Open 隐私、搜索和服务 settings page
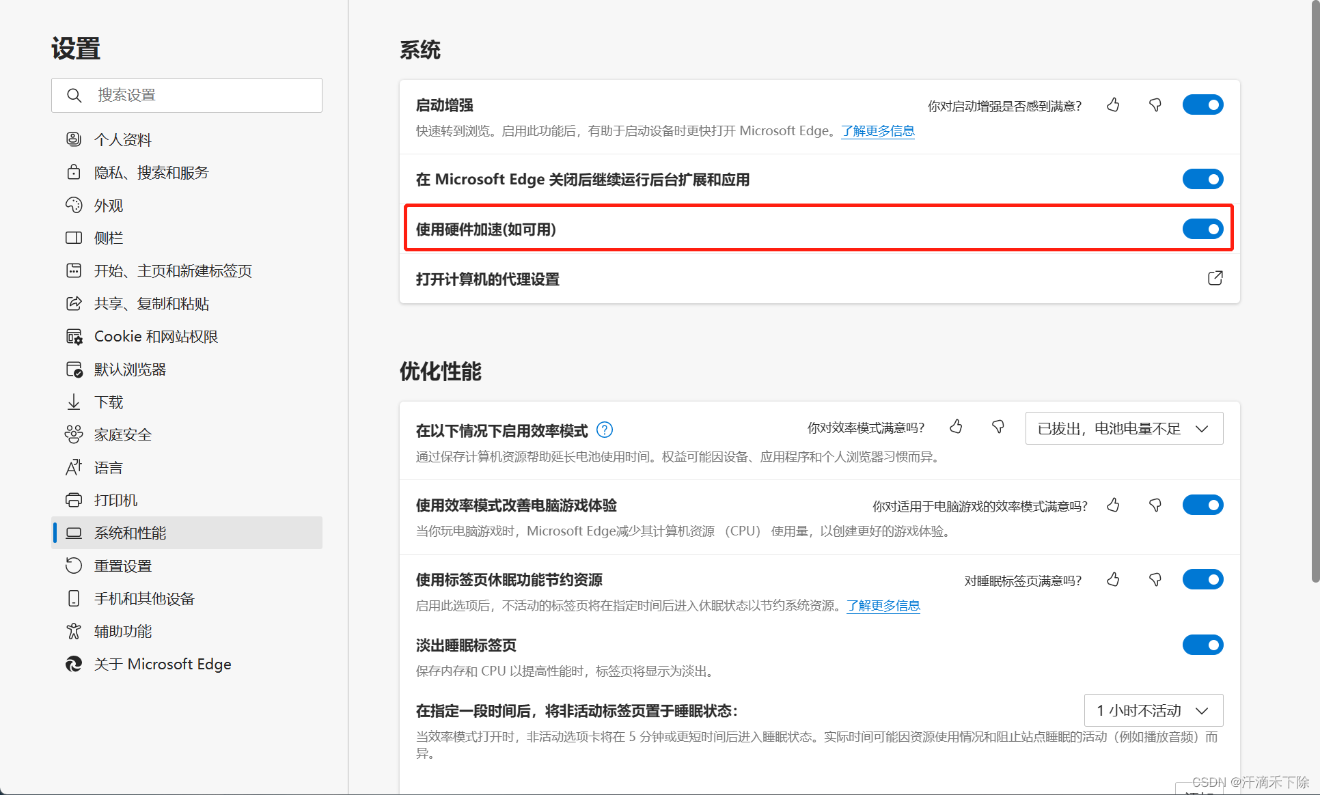 (151, 173)
